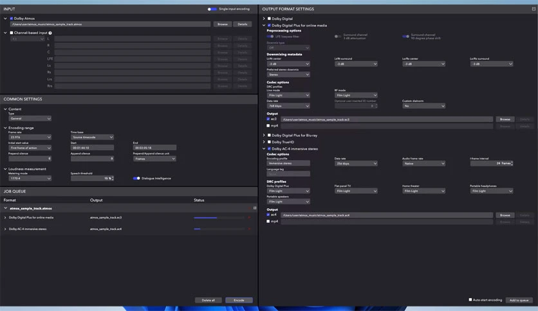Toggle Surround channel 3 dB attenuation
Viewport: 538px width, 311px height.
coord(338,37)
